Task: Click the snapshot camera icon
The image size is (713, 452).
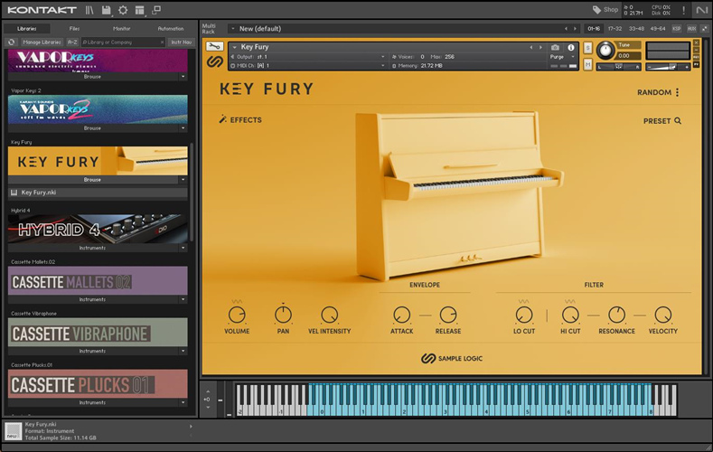Action: 555,47
